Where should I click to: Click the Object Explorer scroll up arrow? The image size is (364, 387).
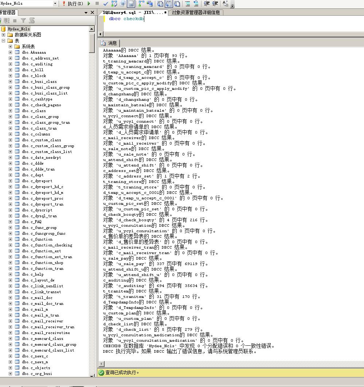point(92,29)
